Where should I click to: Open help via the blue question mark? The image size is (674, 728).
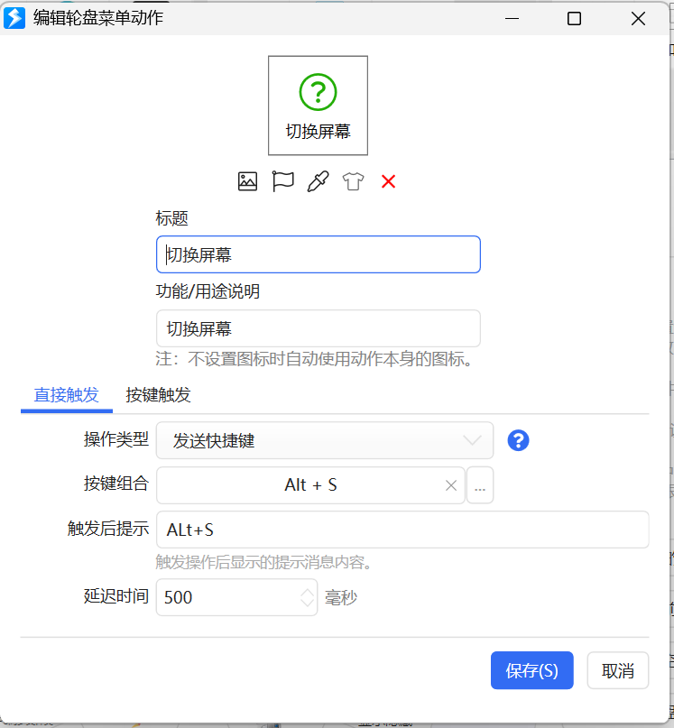(518, 440)
